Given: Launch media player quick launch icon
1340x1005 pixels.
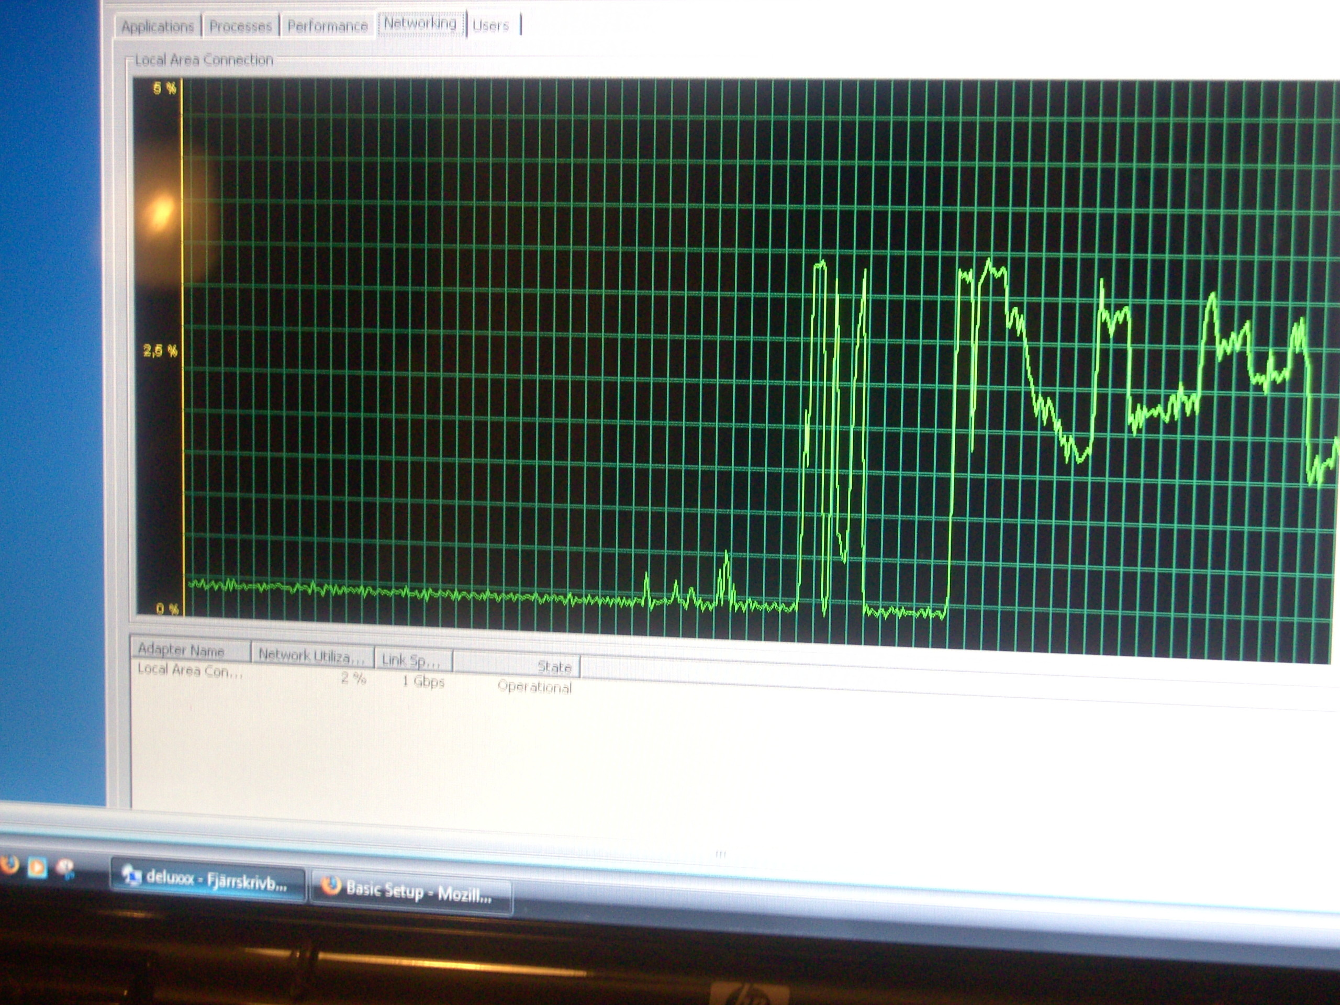Looking at the screenshot, I should click(x=38, y=867).
